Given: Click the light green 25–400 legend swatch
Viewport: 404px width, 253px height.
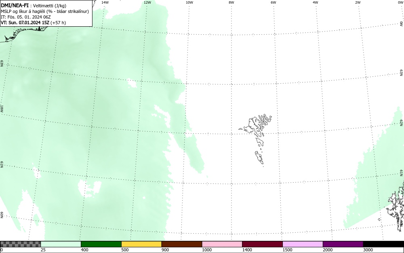Looking at the screenshot, I should pos(61,244).
